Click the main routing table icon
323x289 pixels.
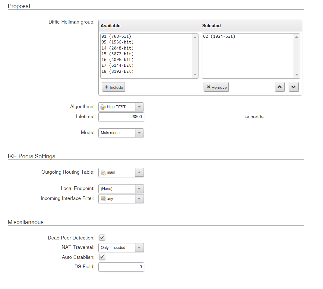pyautogui.click(x=103, y=172)
